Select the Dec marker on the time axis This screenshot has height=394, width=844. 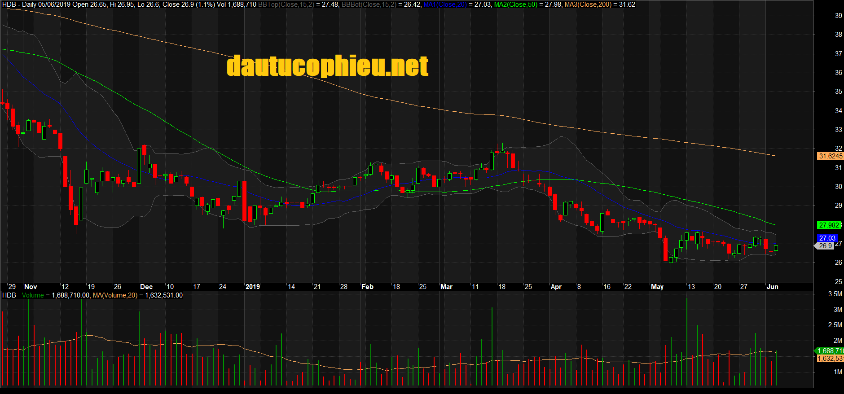[x=146, y=287]
